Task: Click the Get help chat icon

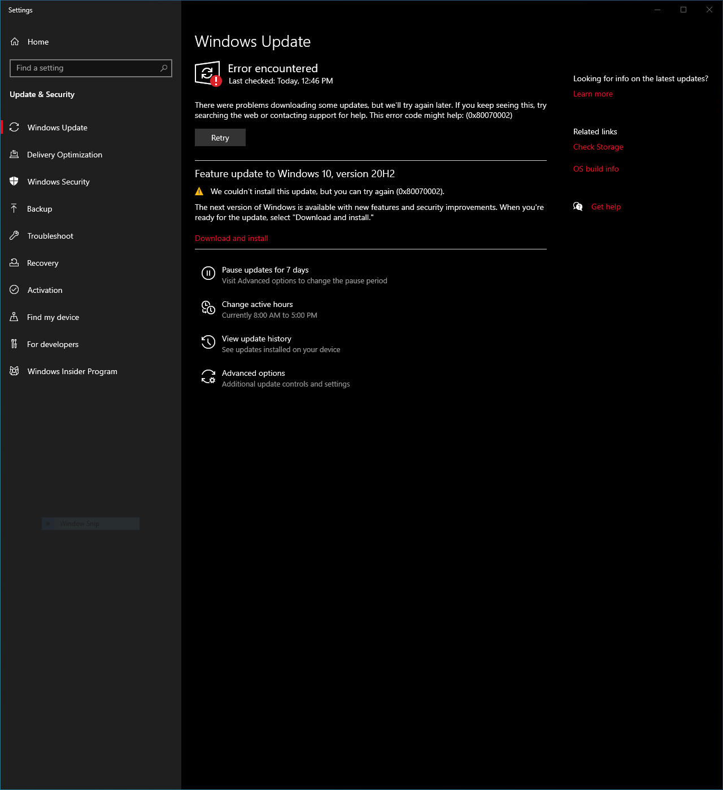Action: (x=578, y=207)
